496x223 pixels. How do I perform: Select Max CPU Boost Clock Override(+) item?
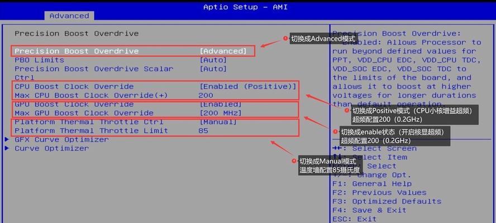pyautogui.click(x=91, y=95)
